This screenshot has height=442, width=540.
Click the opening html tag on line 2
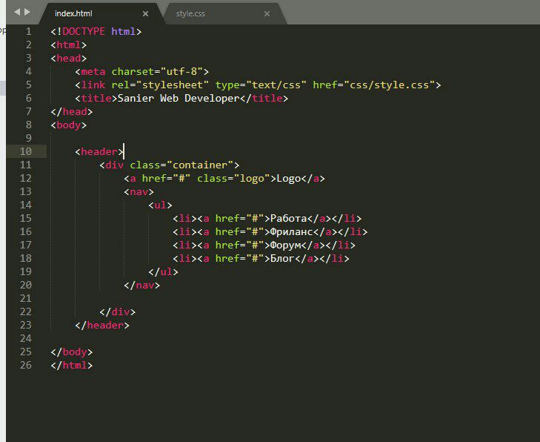[x=69, y=44]
